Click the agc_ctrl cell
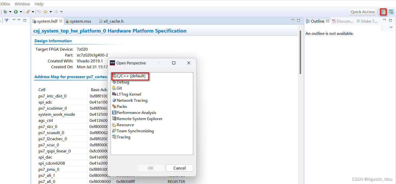Viewport: 396px width, 184px height. (46, 120)
